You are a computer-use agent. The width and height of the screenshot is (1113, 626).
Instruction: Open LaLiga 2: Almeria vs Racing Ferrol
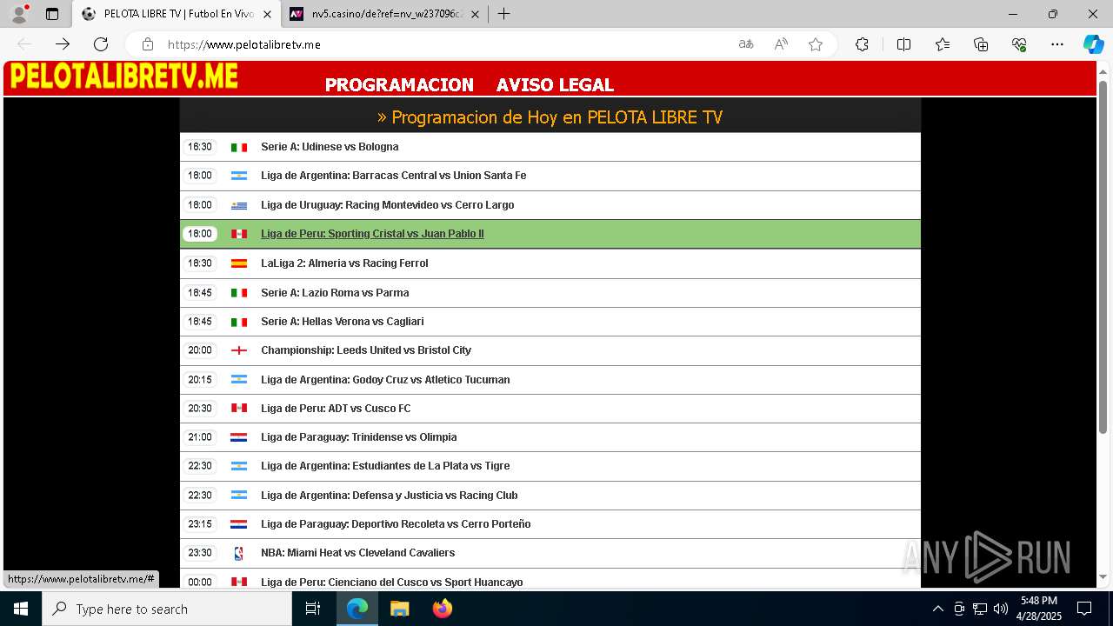pyautogui.click(x=344, y=263)
